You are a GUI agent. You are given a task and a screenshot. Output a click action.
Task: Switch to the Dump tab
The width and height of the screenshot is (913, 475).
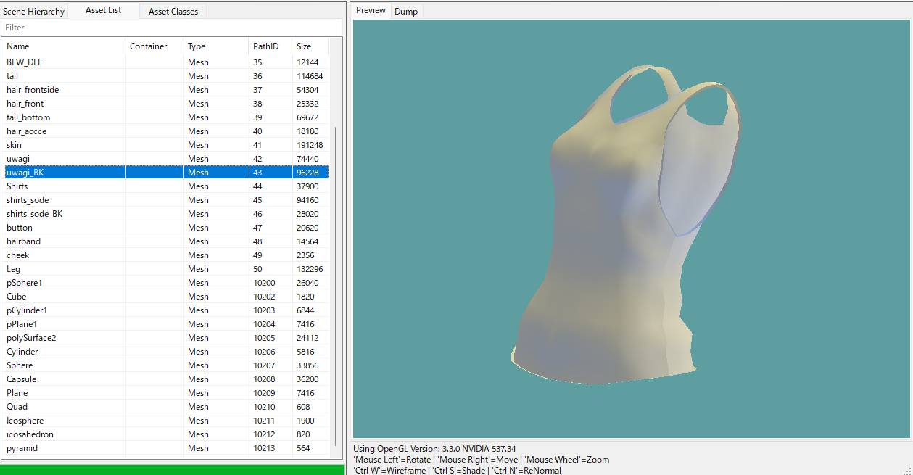tap(405, 12)
